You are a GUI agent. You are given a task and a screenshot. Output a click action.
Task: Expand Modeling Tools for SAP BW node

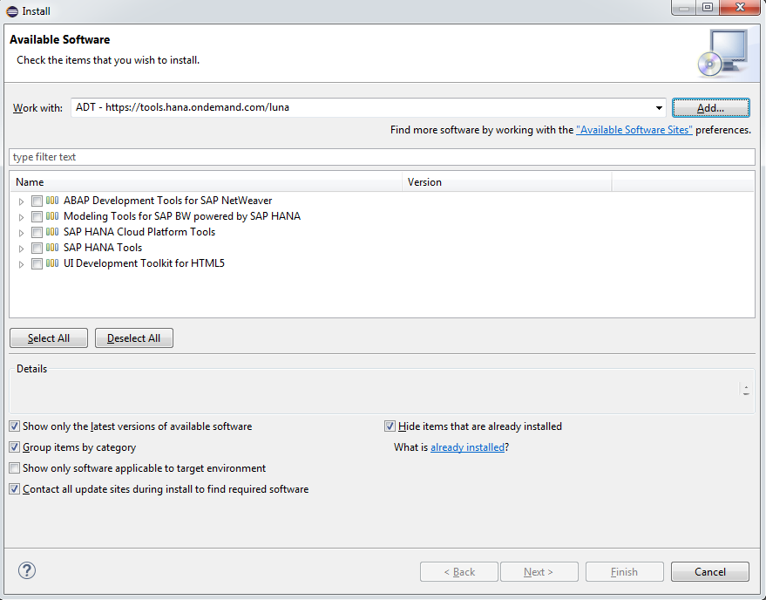click(21, 217)
